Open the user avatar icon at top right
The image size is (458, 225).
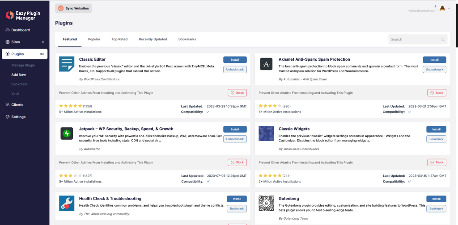click(442, 8)
